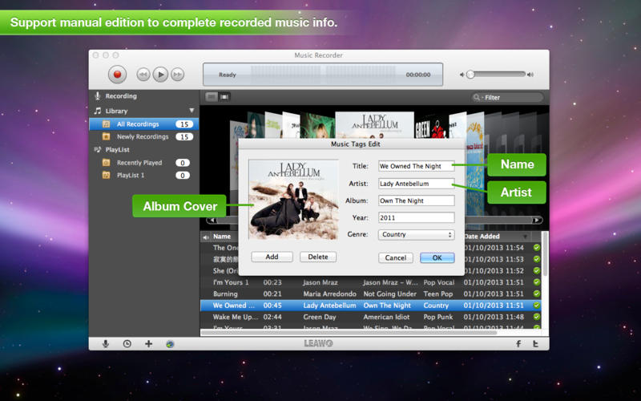Click cover flow scrollbar left arrow
Screen dimensions: 641x401
coord(212,220)
